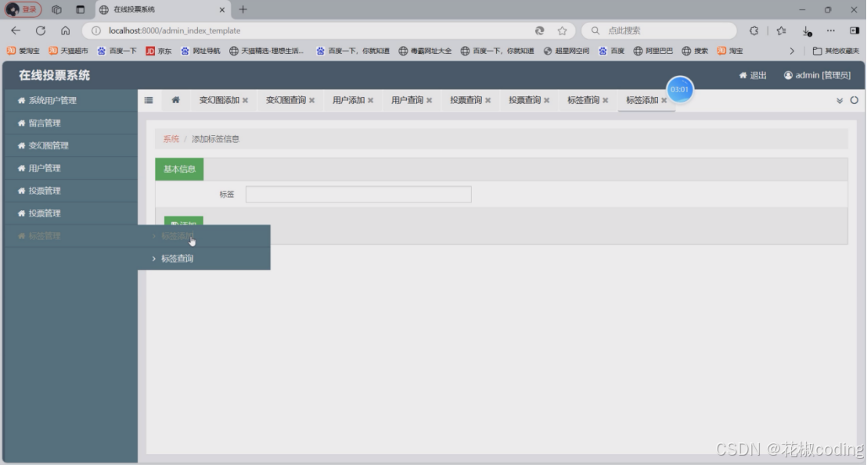Toggle the sidebar collapse list icon

coord(149,100)
